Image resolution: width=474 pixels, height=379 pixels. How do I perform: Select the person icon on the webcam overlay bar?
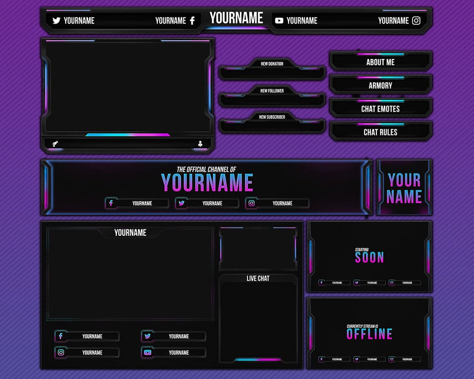(201, 144)
